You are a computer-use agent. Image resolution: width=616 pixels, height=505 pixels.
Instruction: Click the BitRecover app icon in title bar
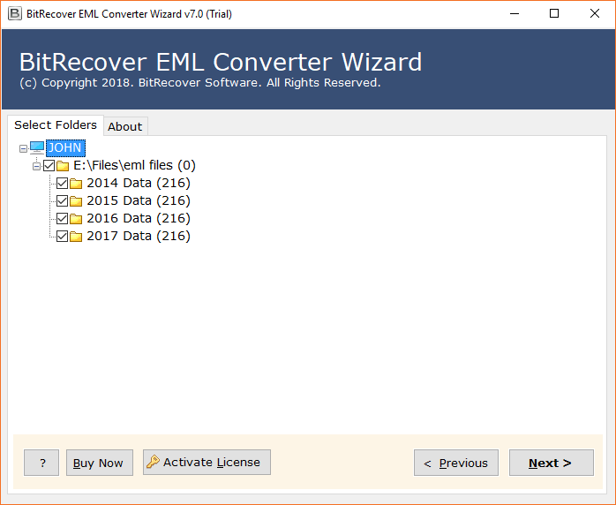tap(15, 13)
